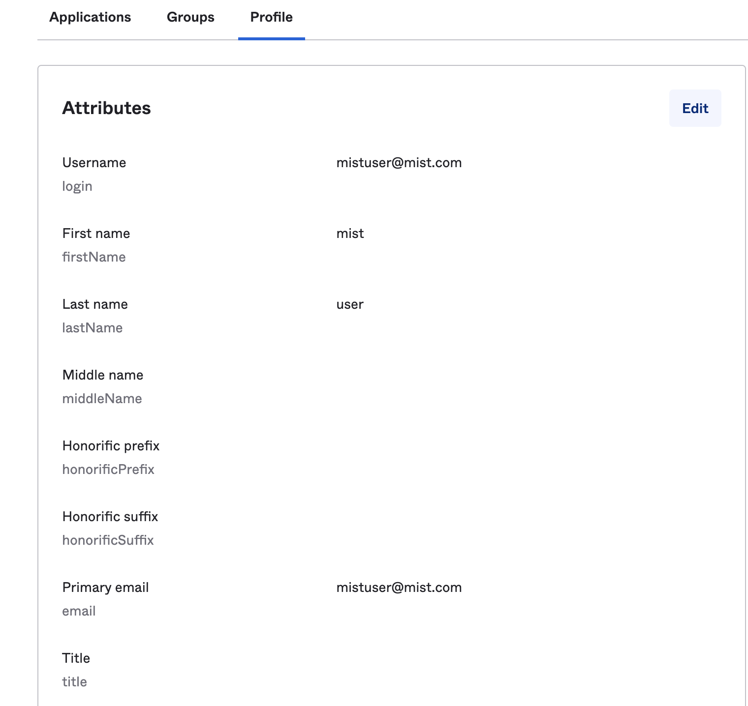The width and height of the screenshot is (748, 706).
Task: Click the First name label
Action: 96,234
